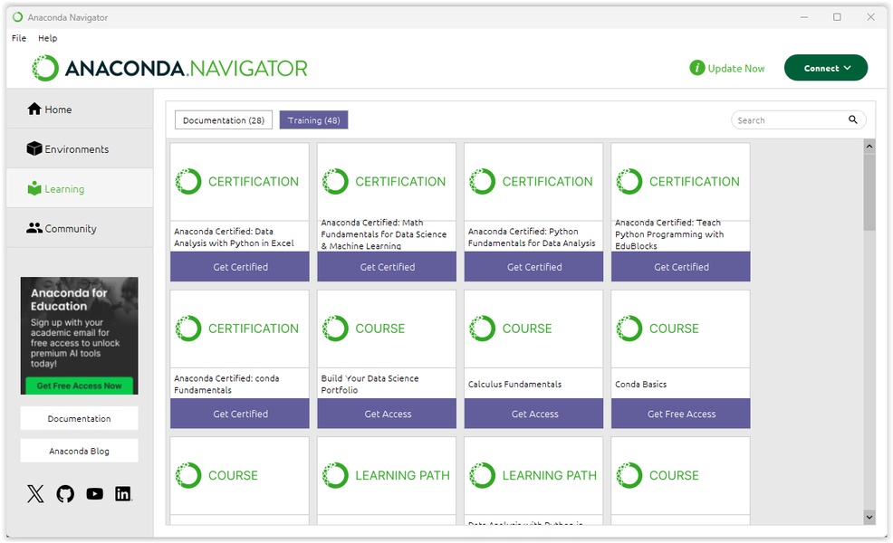Expand the Connect dropdown
The width and height of the screenshot is (893, 543).
coord(826,68)
